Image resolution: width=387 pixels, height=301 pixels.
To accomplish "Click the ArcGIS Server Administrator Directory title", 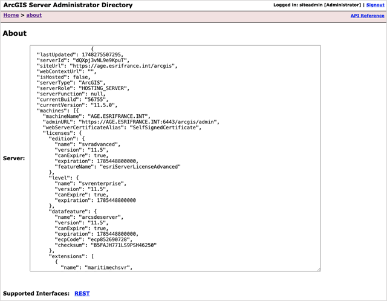I will 68,5.
